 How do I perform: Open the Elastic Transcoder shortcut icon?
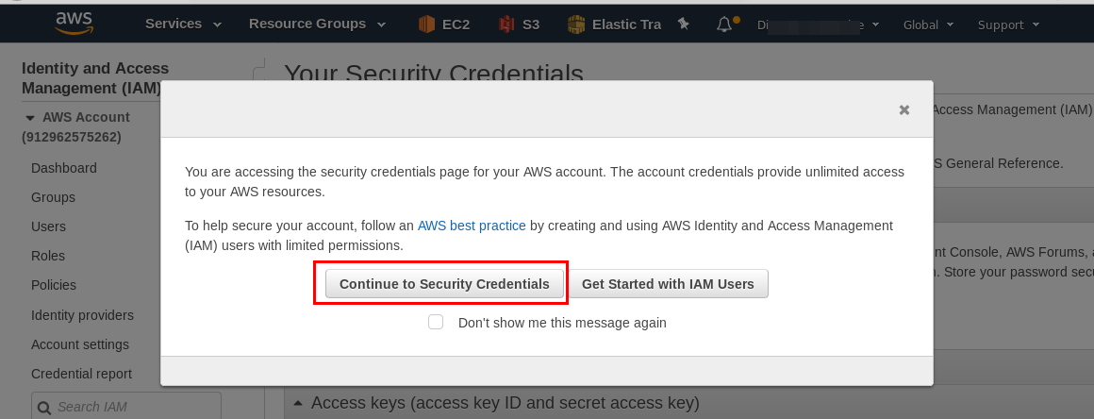(x=576, y=25)
